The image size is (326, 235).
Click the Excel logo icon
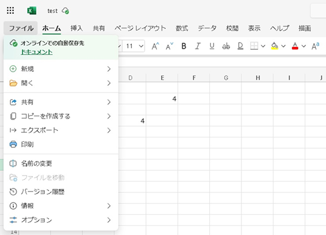click(32, 11)
